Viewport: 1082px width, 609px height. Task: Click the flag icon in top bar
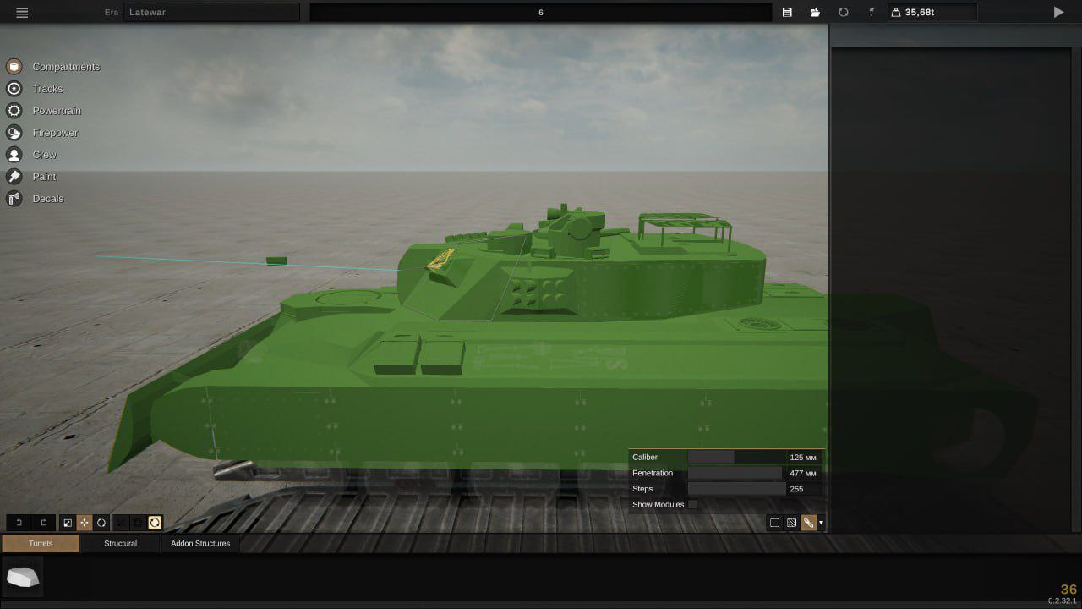click(872, 13)
